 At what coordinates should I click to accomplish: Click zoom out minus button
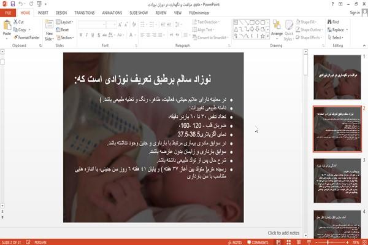[x=316, y=242]
